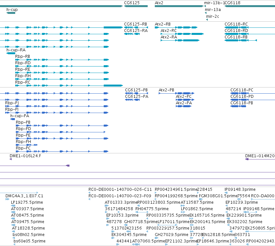Image resolution: width=275 pixels, height=246 pixels.
Task: Click the LP01862.5prime EST label
Action: pos(197,209)
